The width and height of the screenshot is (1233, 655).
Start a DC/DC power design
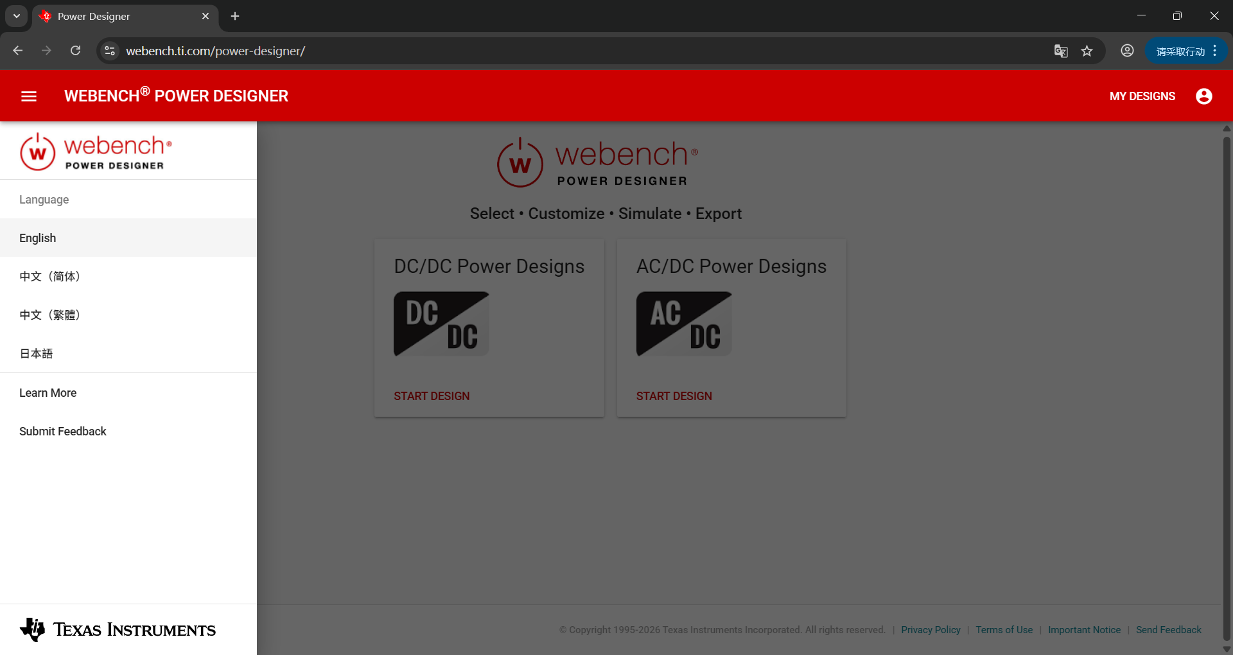[432, 396]
